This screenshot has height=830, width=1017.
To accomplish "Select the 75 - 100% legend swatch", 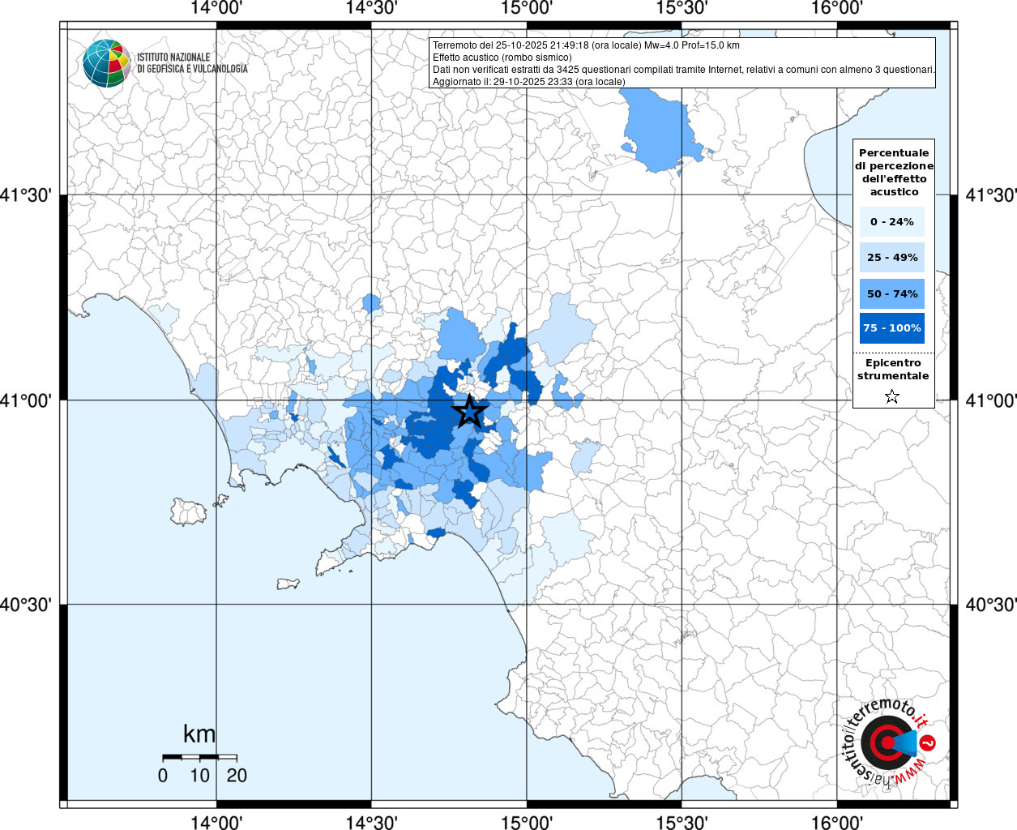I will pos(892,328).
